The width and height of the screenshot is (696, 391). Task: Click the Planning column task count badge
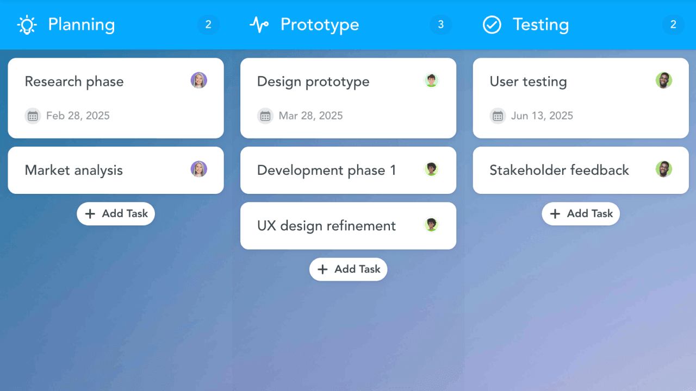pos(208,25)
